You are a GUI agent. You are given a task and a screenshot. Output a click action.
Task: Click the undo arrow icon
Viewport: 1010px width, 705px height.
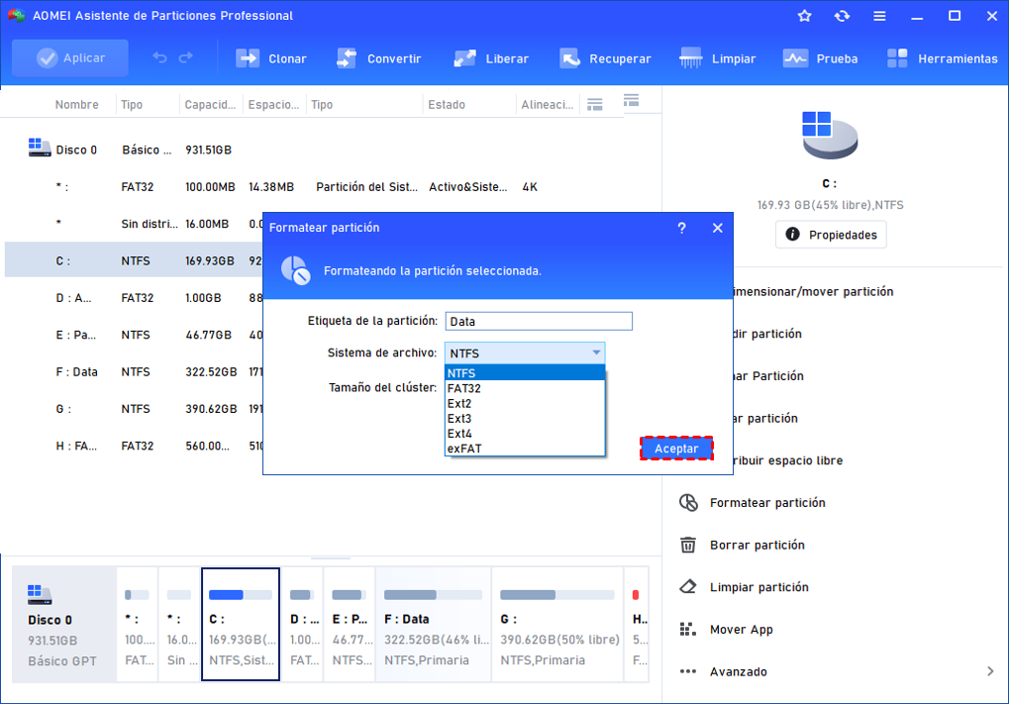[158, 58]
